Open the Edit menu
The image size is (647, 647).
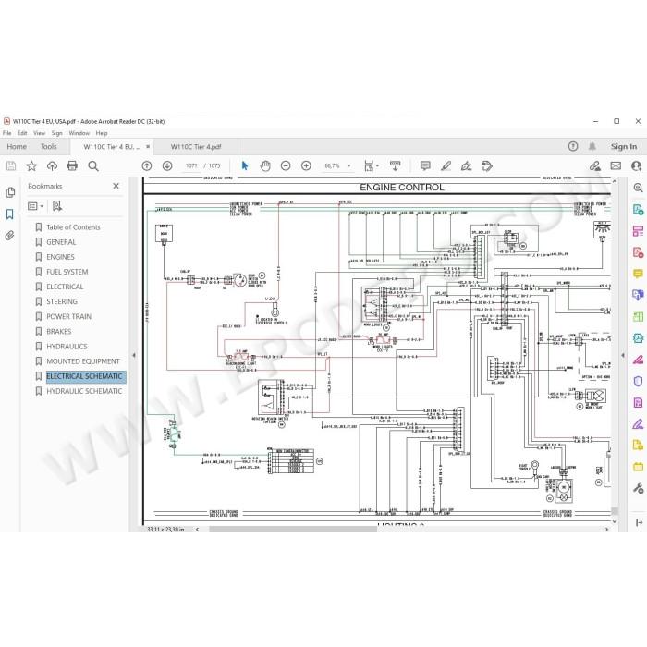coord(22,133)
